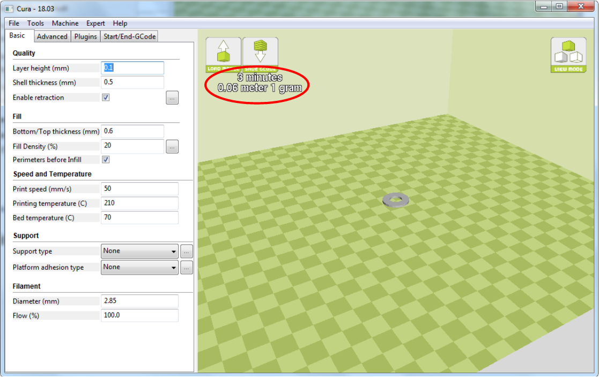Open the View Mode icon
The image size is (599, 377).
click(568, 55)
